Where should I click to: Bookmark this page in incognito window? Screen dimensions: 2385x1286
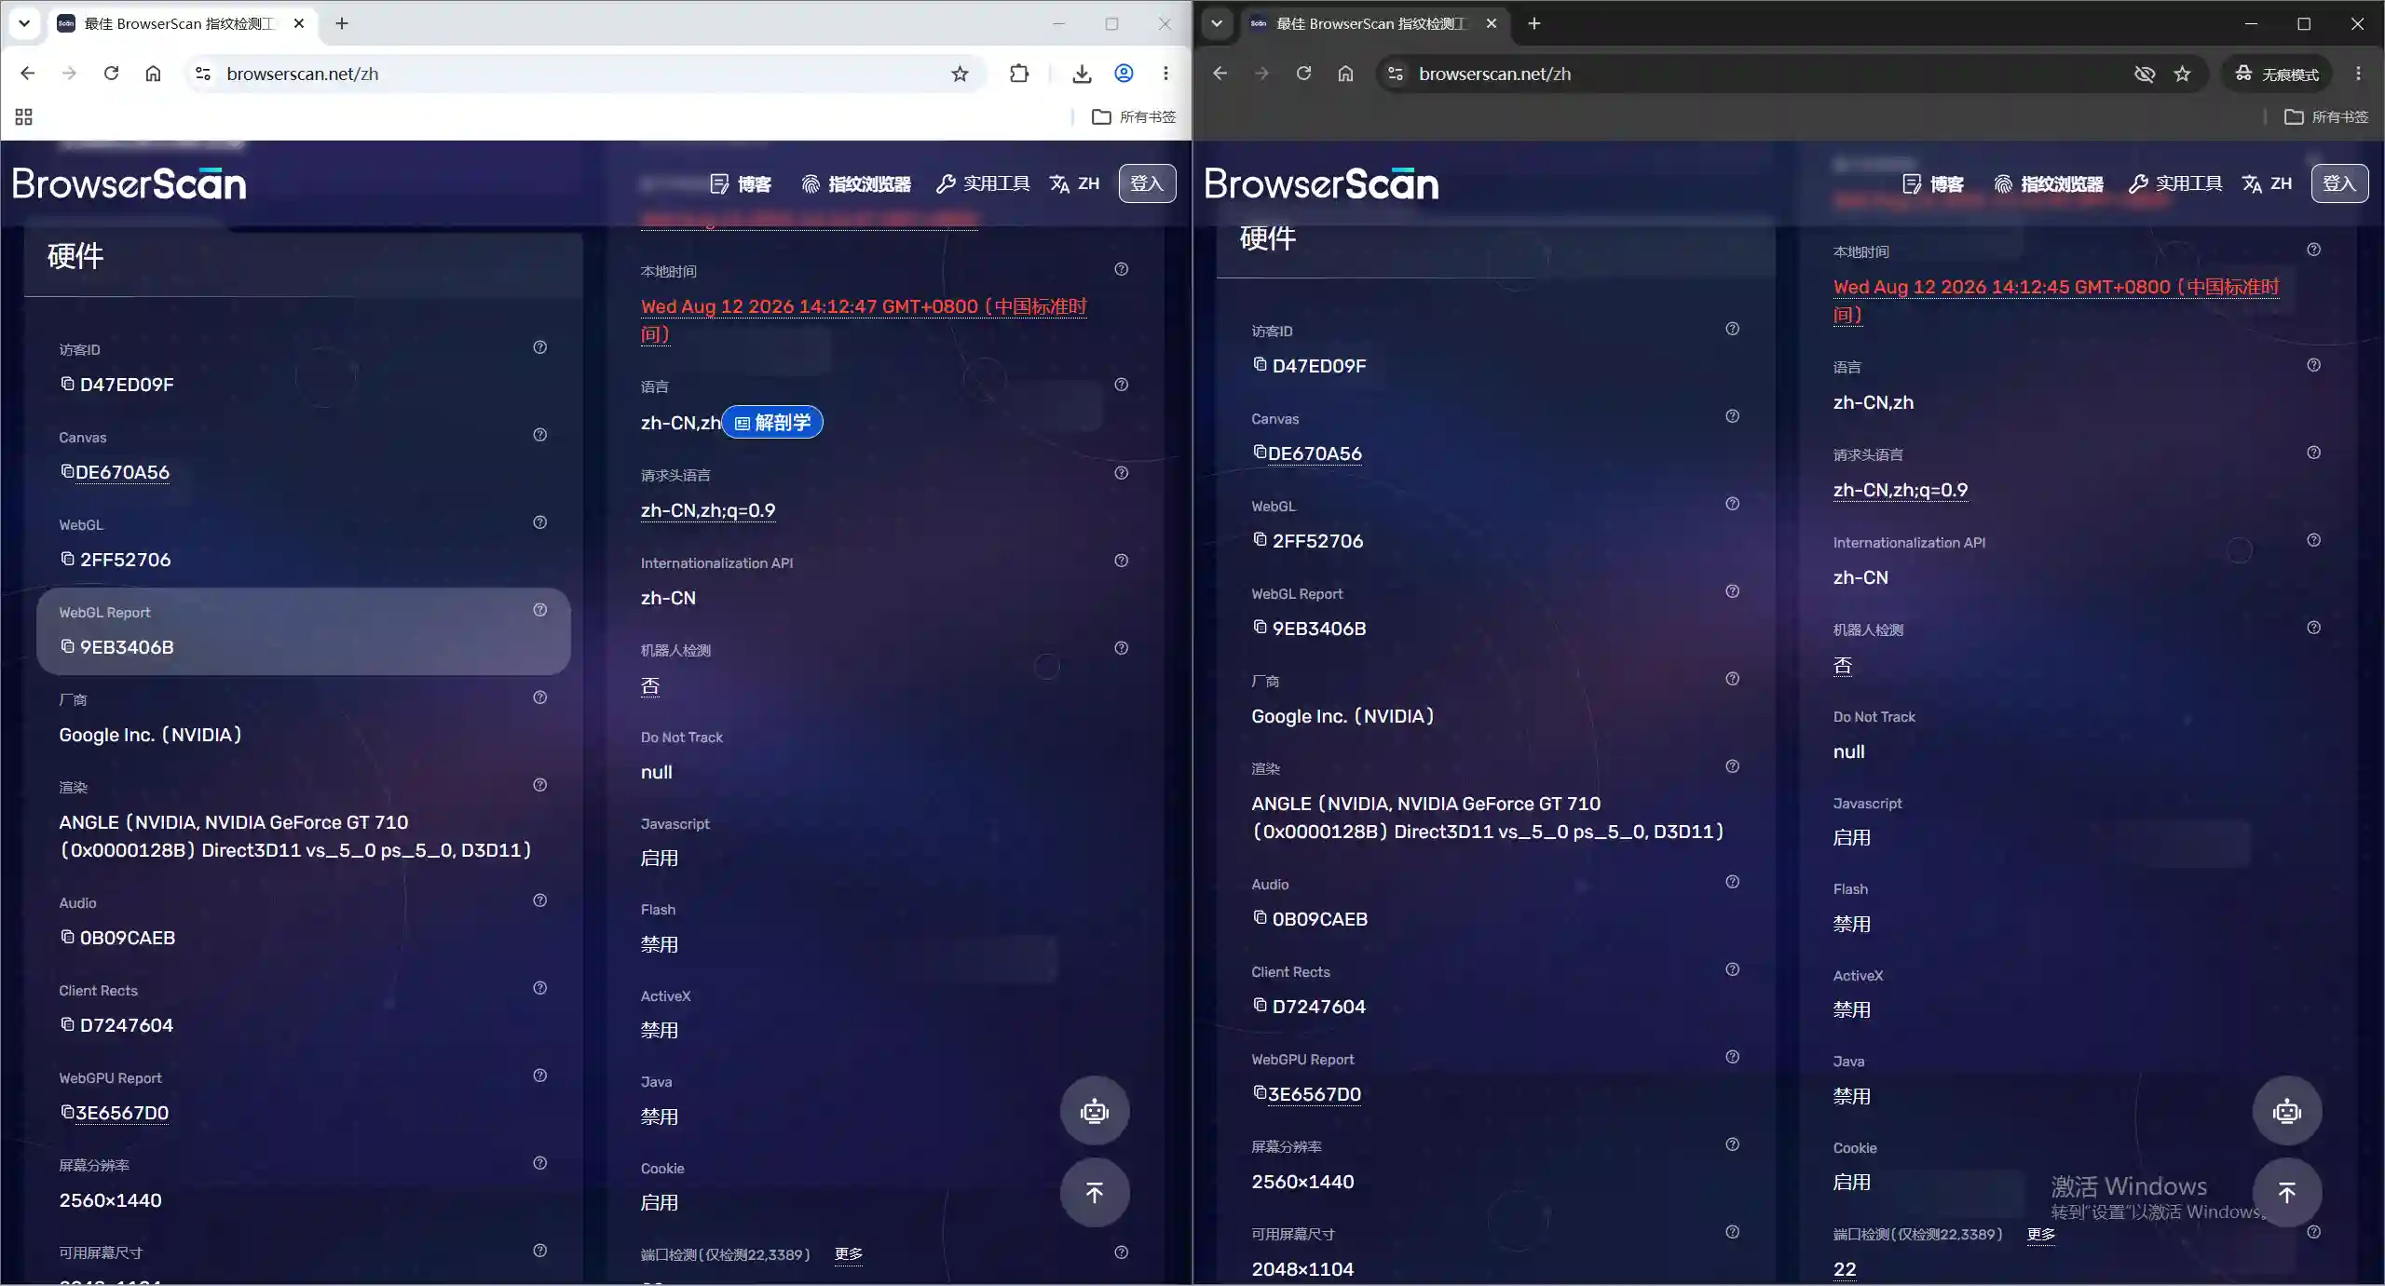2182,74
